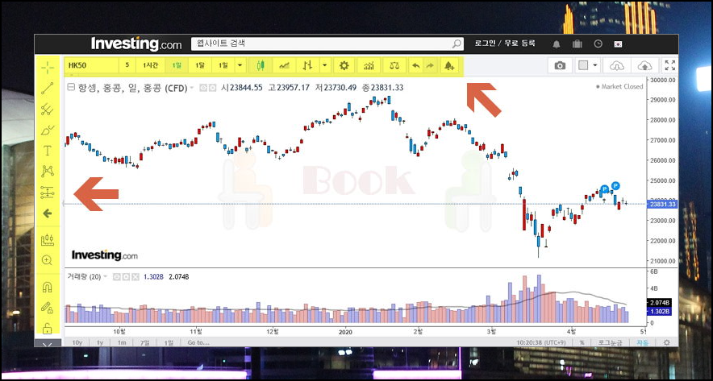The image size is (713, 381).
Task: Toggle the % percentage scale
Action: tap(582, 342)
